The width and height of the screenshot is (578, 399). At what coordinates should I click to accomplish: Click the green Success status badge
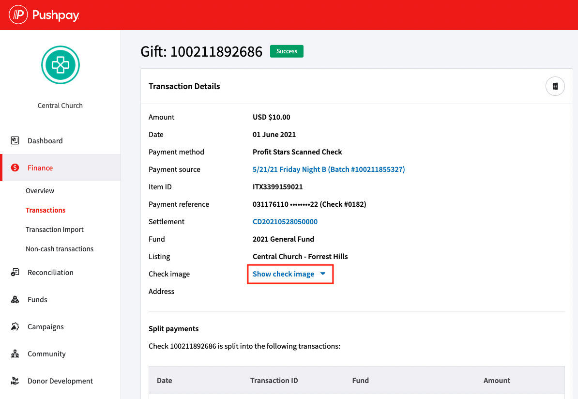287,51
